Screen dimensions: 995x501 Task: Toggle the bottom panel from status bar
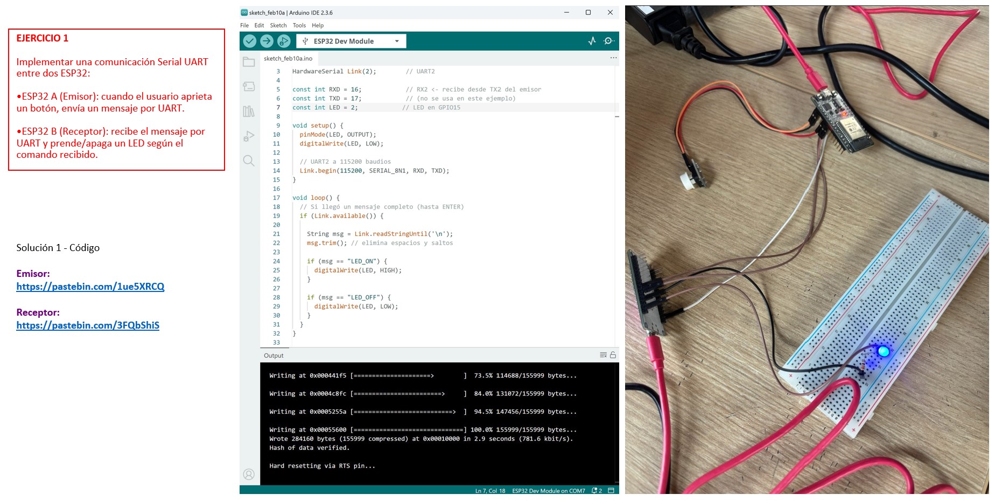pyautogui.click(x=611, y=491)
